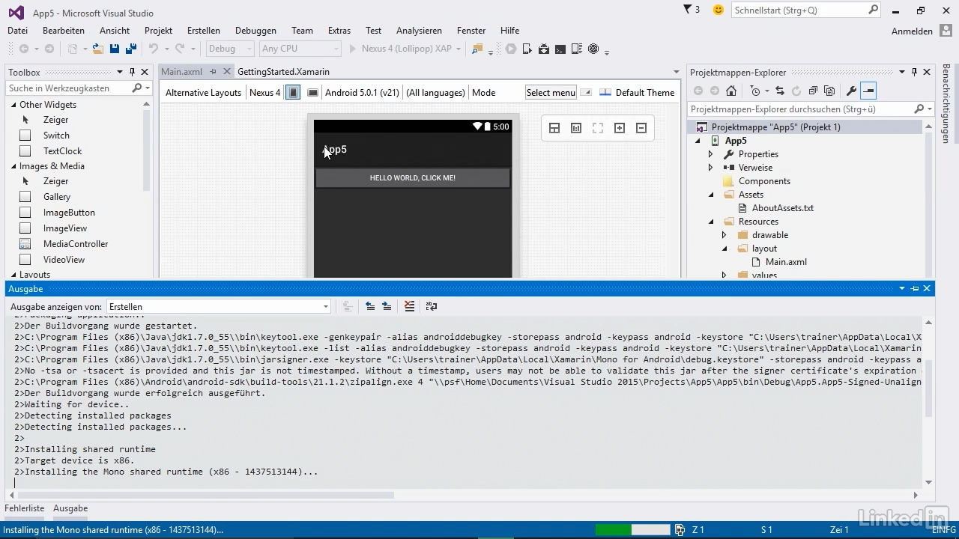This screenshot has width=959, height=539.
Task: Open the Extras menu
Action: tap(339, 31)
